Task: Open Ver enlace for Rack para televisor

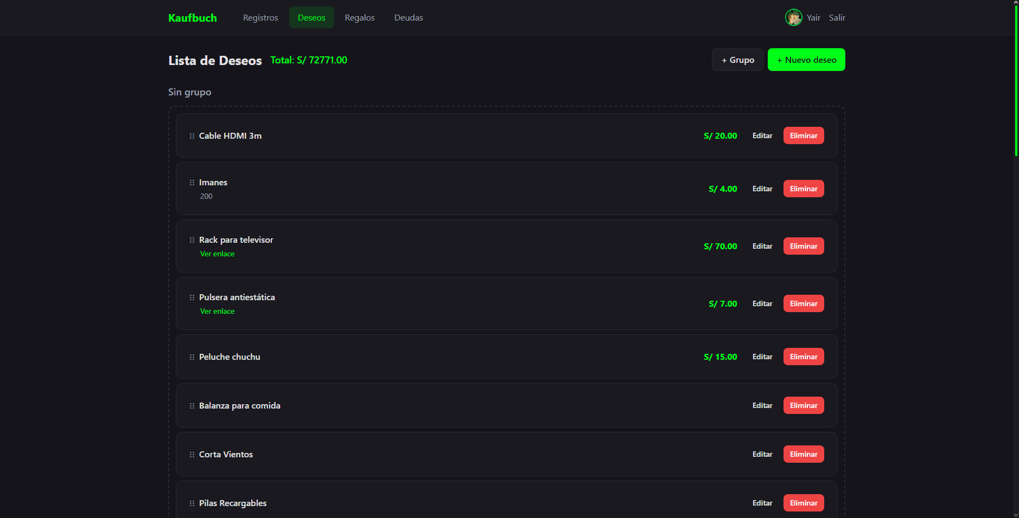Action: 217,254
